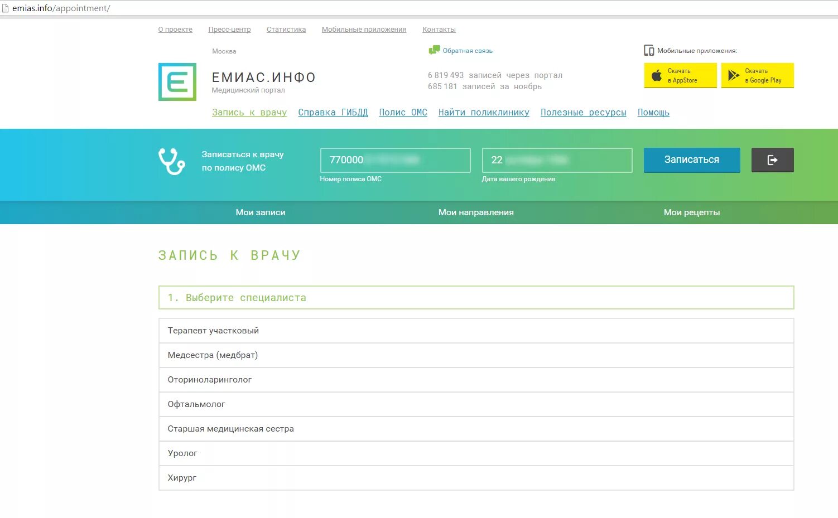Click the birth date input field
This screenshot has height=518, width=838.
(x=557, y=160)
